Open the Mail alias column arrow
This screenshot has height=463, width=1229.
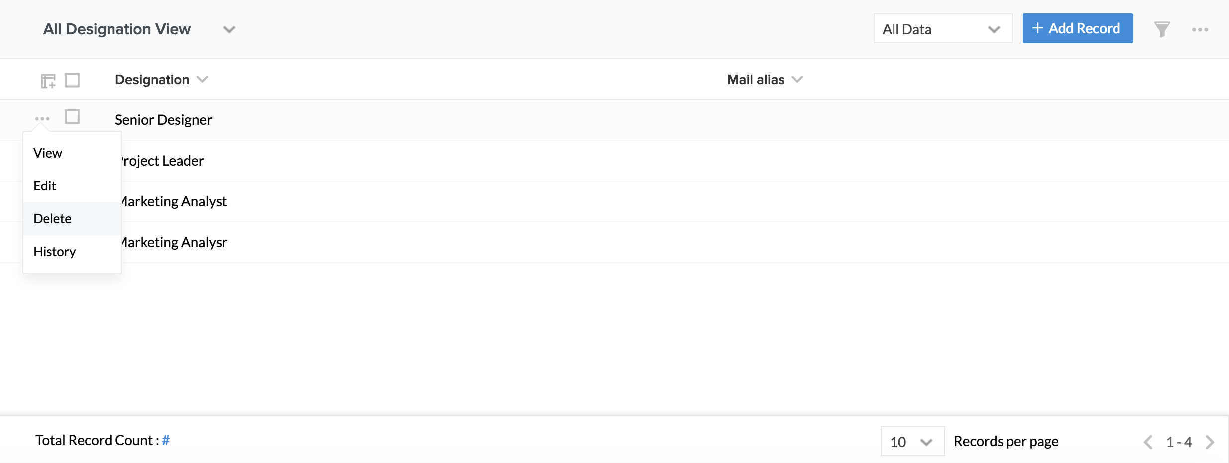point(797,80)
